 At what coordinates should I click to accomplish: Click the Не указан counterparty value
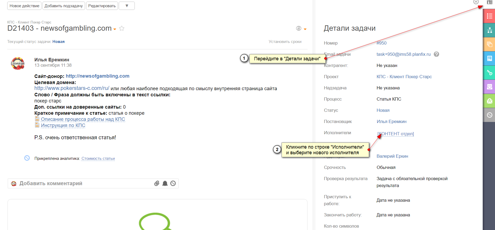point(387,65)
